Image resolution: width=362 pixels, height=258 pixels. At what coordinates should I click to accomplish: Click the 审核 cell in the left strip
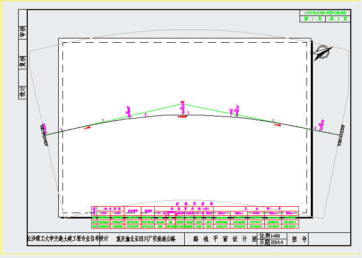(x=22, y=32)
